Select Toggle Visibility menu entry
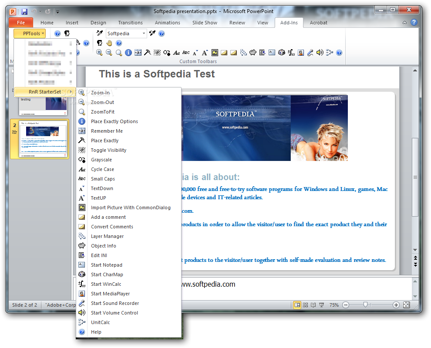Viewport: 431px width, 348px height. [x=128, y=150]
